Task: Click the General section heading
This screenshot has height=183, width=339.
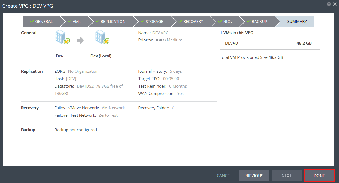Action: (29, 33)
